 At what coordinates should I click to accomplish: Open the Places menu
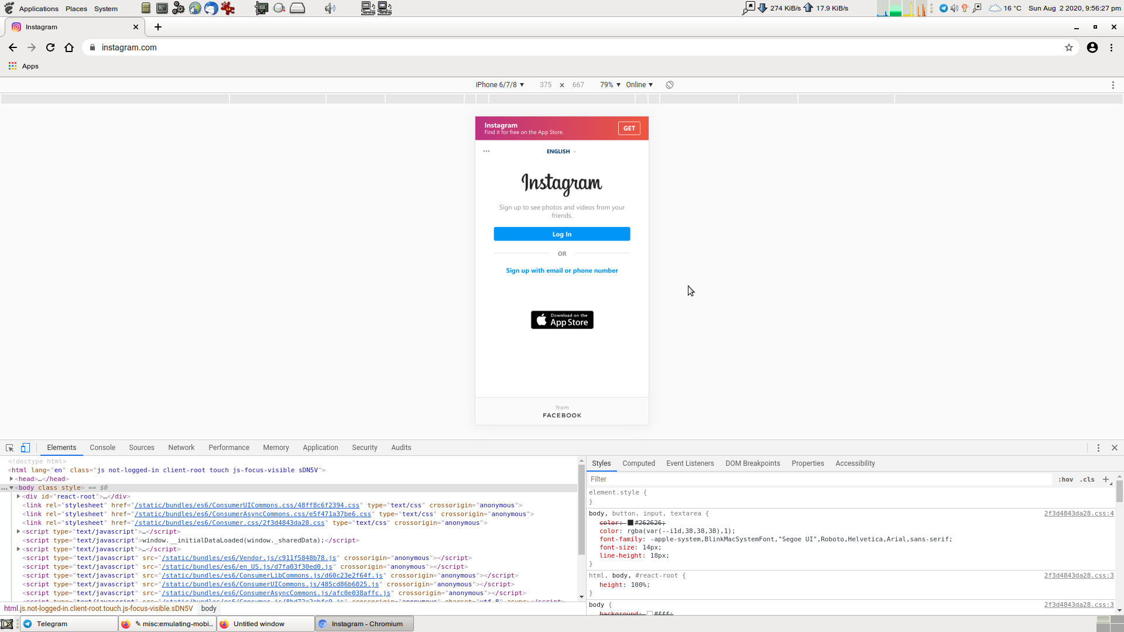[x=76, y=9]
